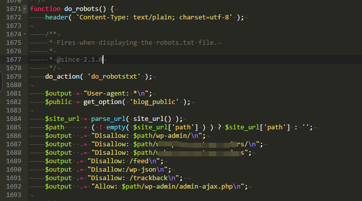
Task: Click "Disallow: /feed\n" string
Action: tap(123, 161)
